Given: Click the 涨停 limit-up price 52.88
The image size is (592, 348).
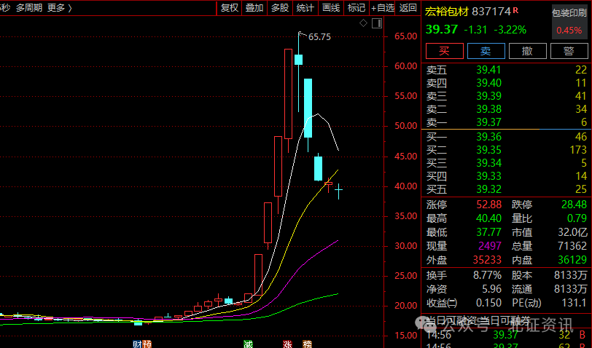Looking at the screenshot, I should (x=489, y=205).
